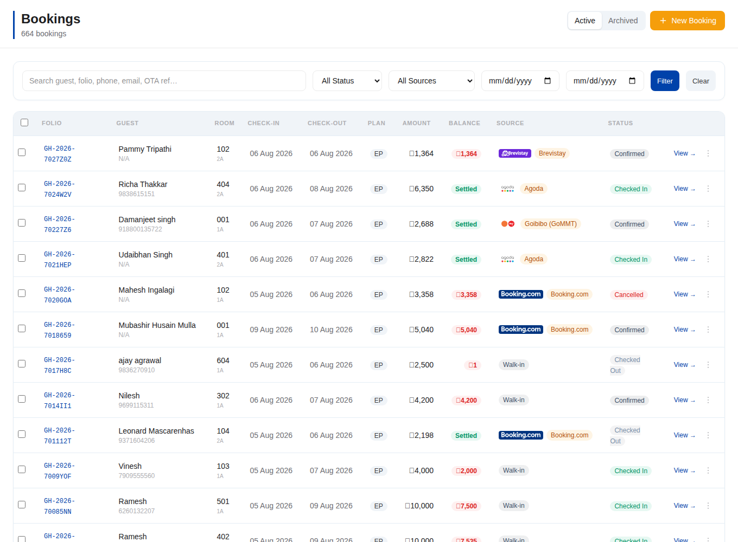Open kebab menu for ajay agrawal

coord(708,365)
